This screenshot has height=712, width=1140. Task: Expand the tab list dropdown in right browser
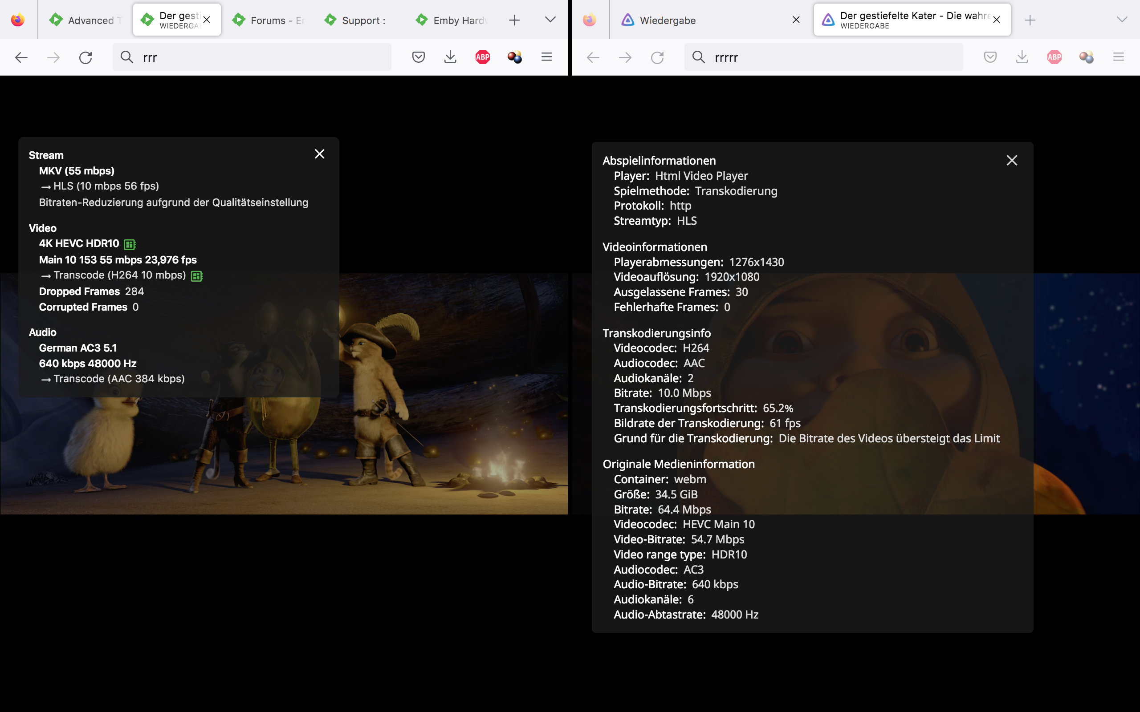point(1122,20)
